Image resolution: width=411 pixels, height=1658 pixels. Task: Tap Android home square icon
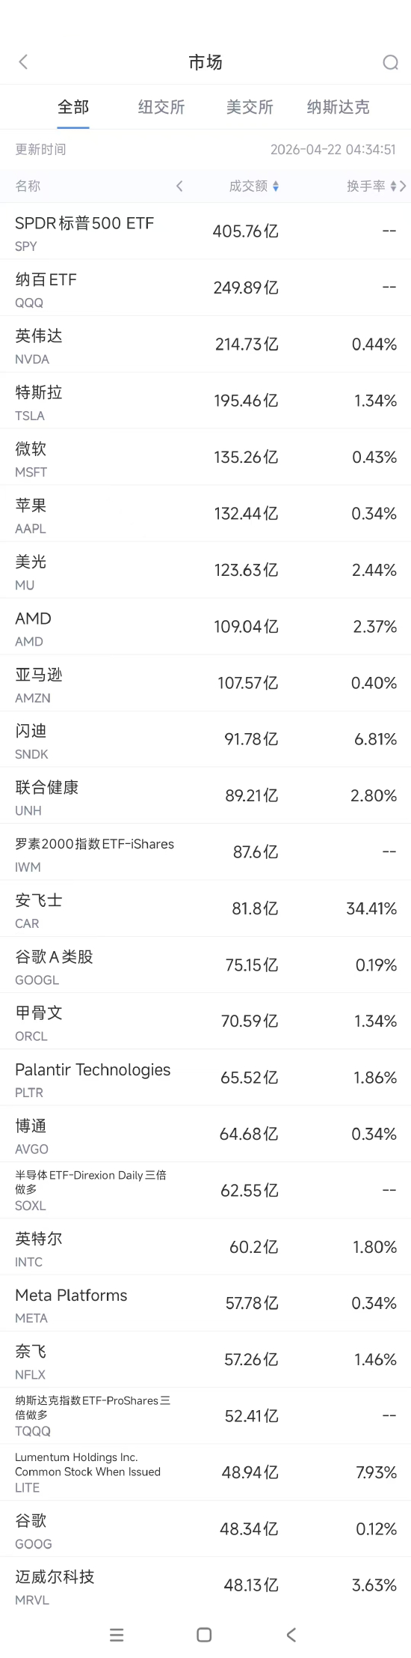[204, 1635]
